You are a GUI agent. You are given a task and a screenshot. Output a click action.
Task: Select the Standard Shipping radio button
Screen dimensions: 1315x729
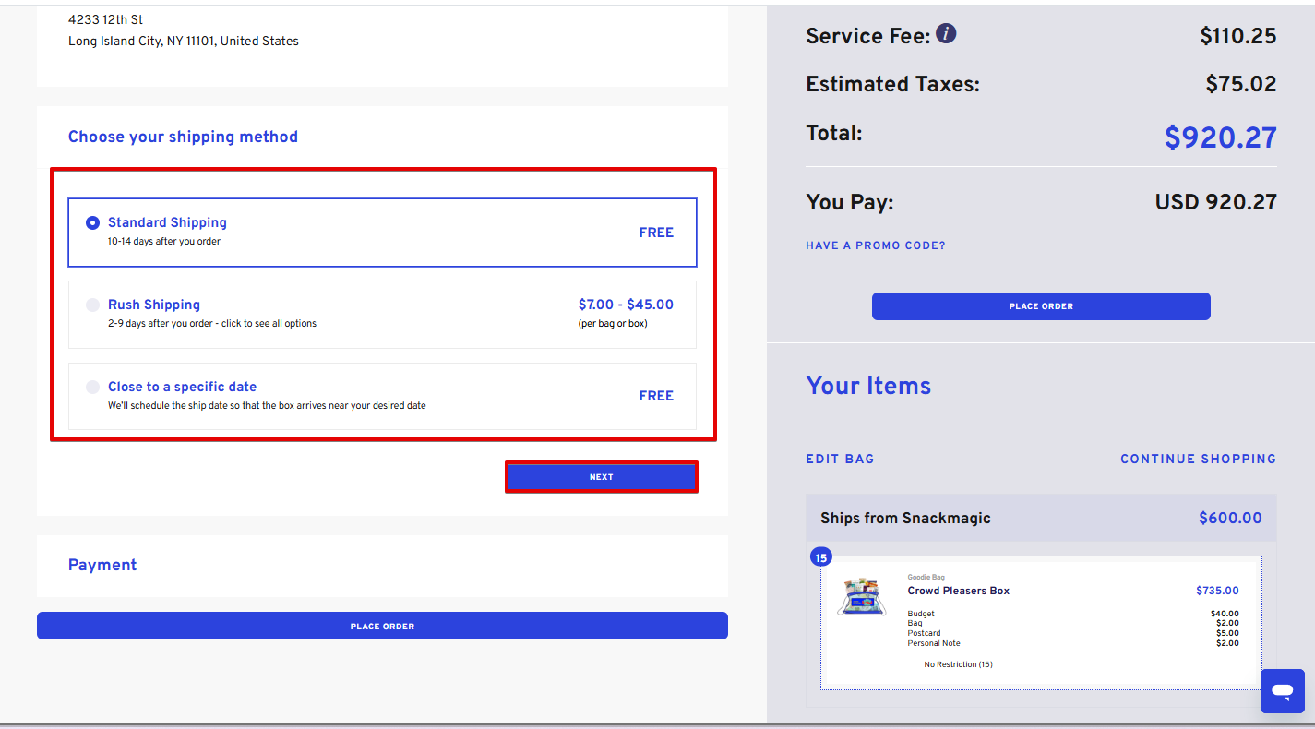tap(92, 222)
